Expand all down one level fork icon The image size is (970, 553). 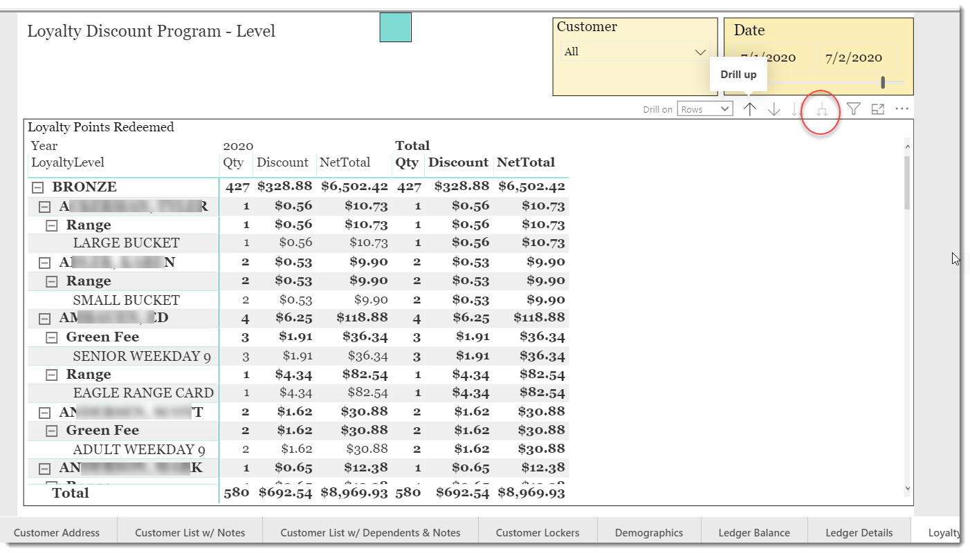[821, 109]
